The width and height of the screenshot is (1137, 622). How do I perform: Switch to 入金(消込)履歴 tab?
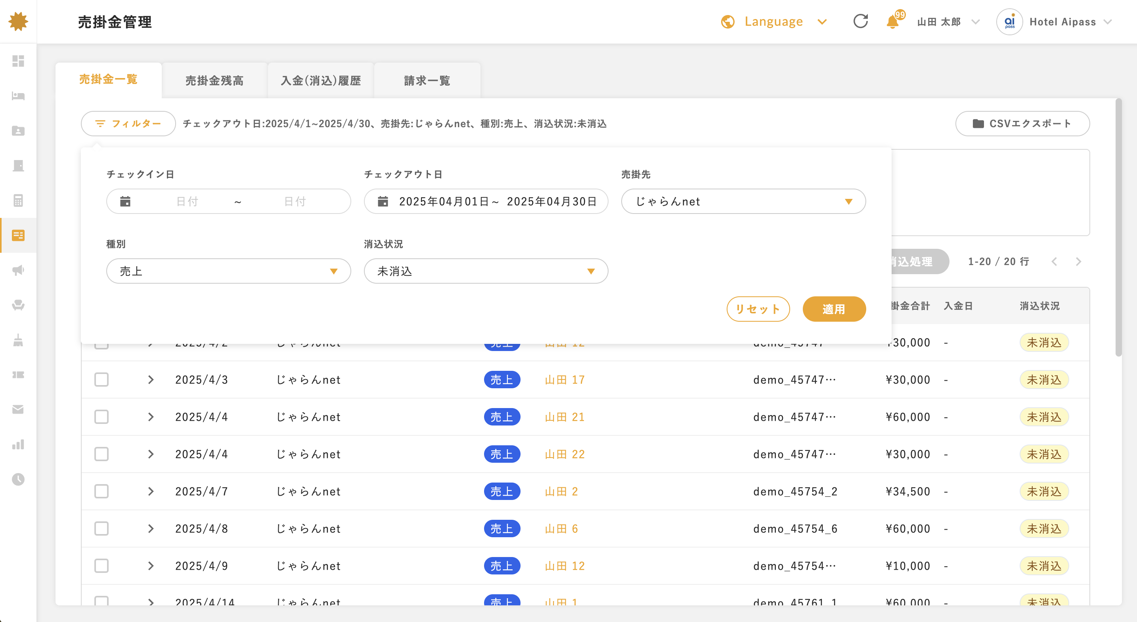(321, 80)
